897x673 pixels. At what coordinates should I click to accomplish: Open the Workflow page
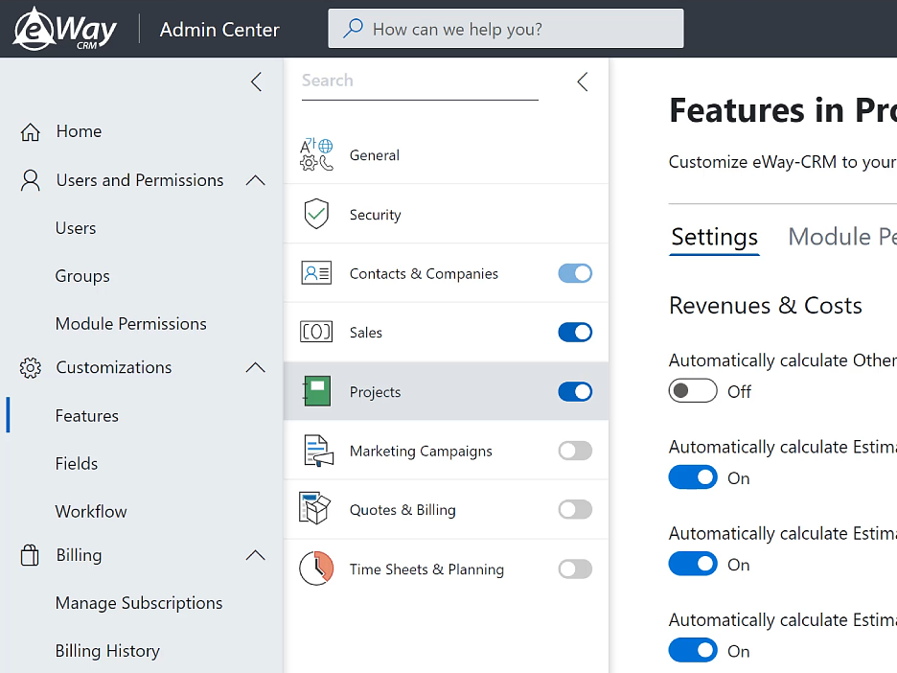91,512
